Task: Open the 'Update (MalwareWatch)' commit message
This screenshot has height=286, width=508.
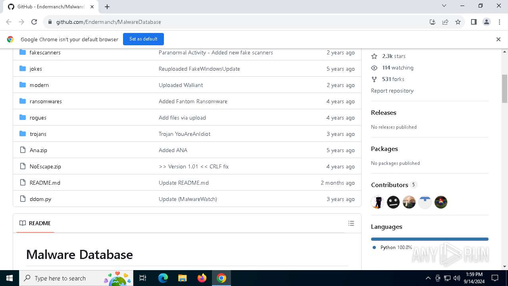Action: [x=188, y=199]
